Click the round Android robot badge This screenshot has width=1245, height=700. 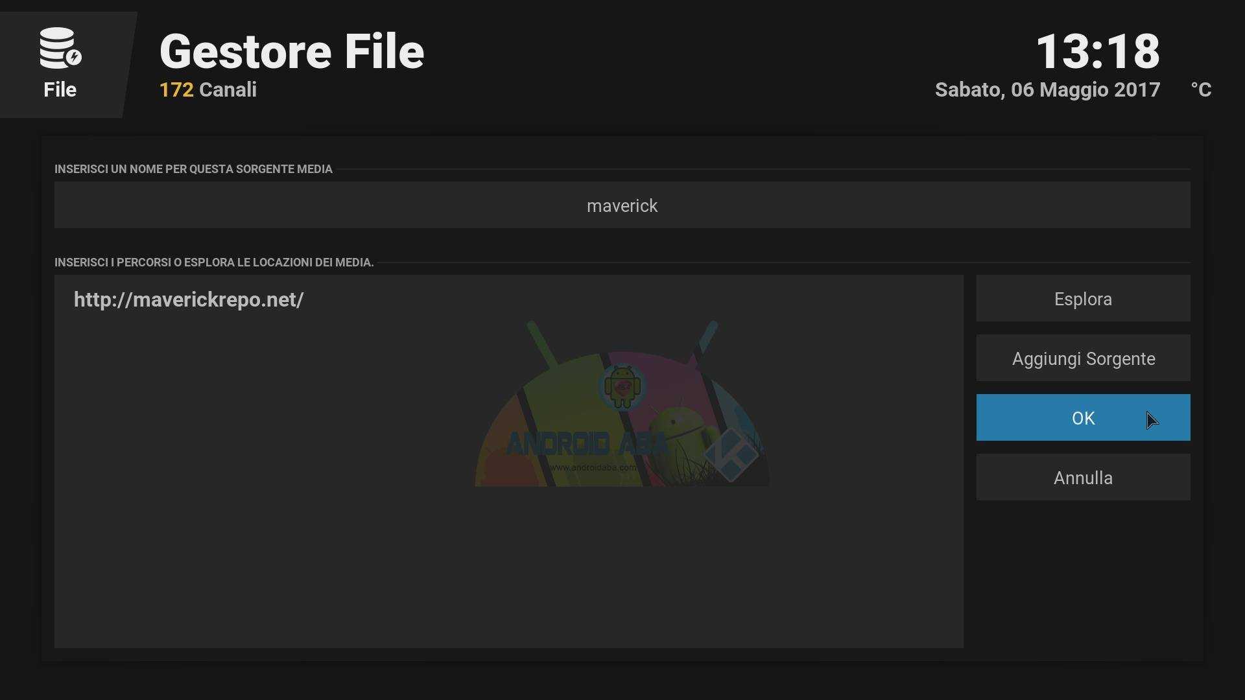tap(622, 387)
